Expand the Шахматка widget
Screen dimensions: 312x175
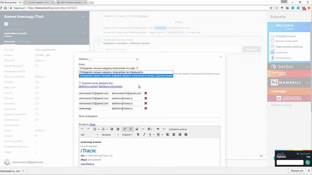308,98
